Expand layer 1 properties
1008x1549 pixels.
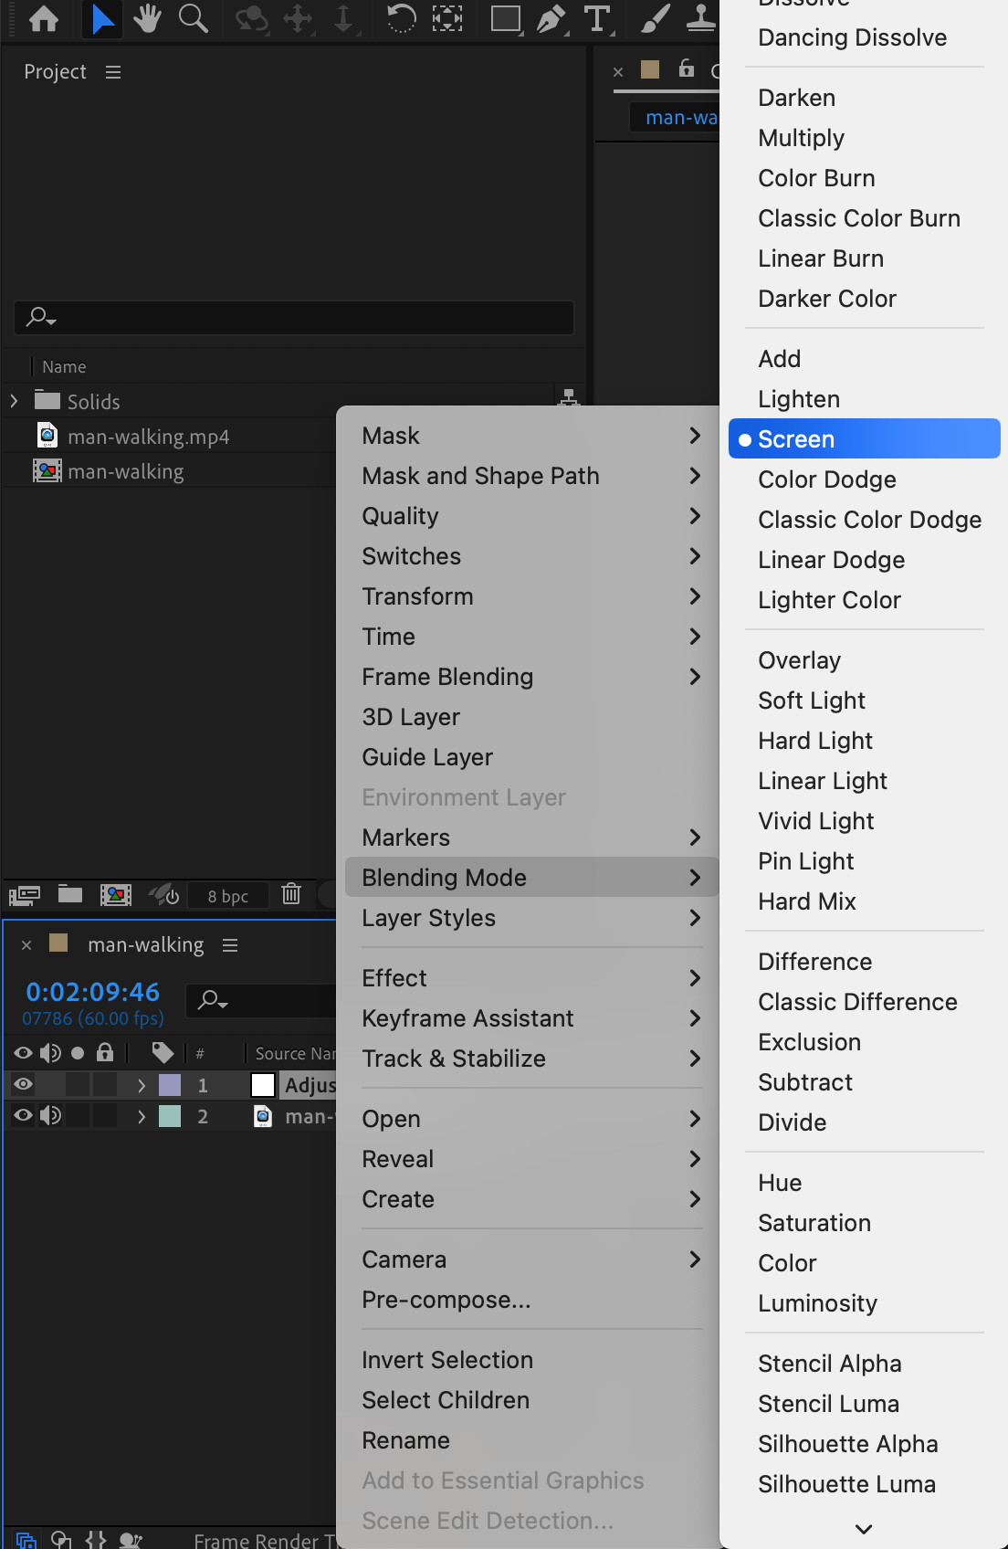point(141,1085)
